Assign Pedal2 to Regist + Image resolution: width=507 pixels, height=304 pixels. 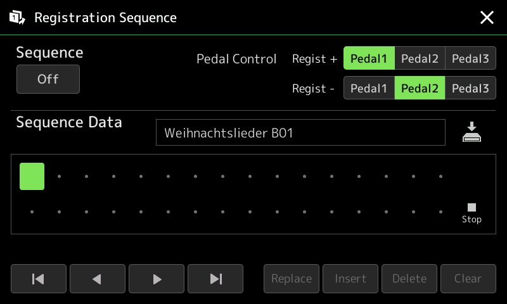(420, 58)
